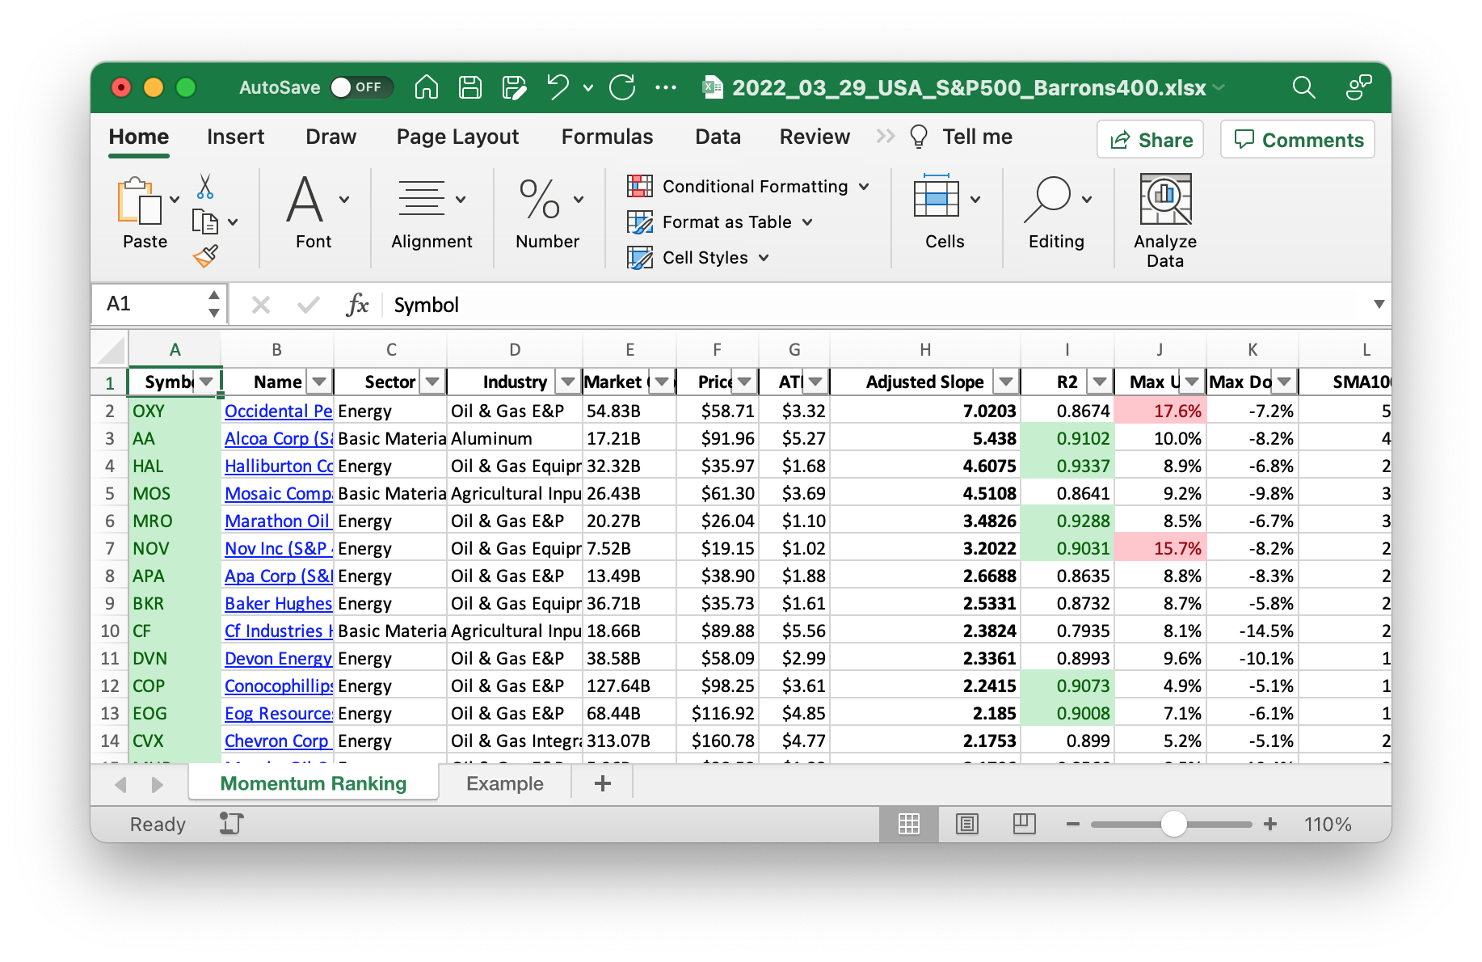
Task: Open the Occidental Pe hyperlink
Action: (278, 411)
